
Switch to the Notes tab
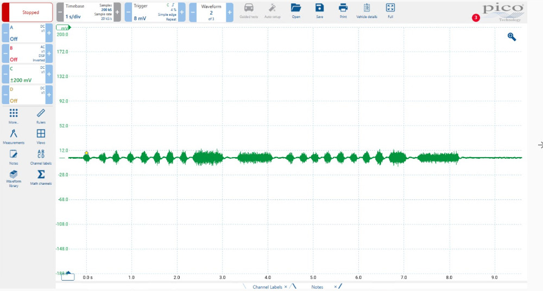click(317, 287)
